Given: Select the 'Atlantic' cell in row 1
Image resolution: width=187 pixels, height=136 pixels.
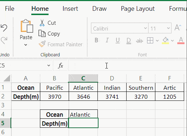Looking at the screenshot, I should [x=83, y=88].
